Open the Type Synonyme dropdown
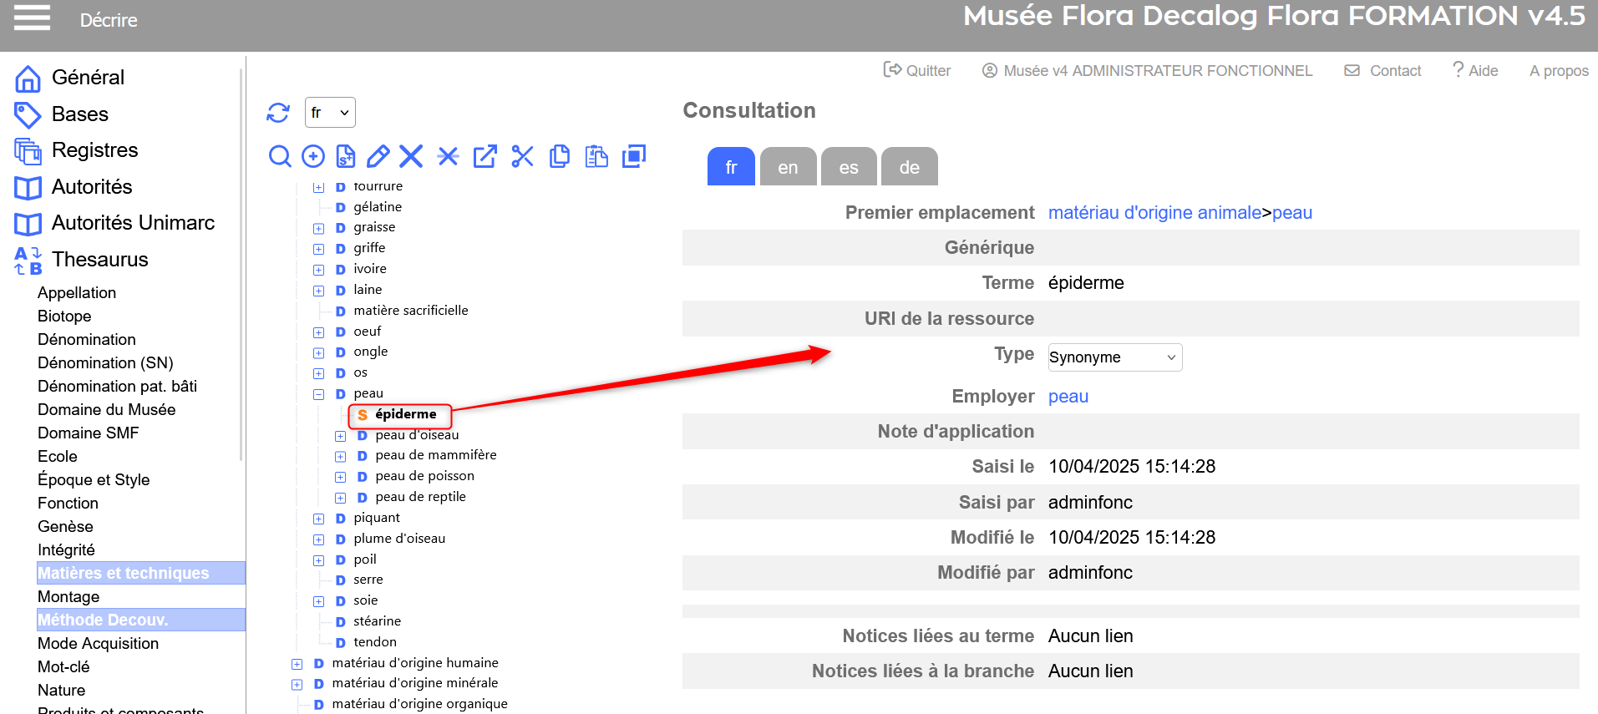This screenshot has width=1598, height=714. [x=1114, y=357]
